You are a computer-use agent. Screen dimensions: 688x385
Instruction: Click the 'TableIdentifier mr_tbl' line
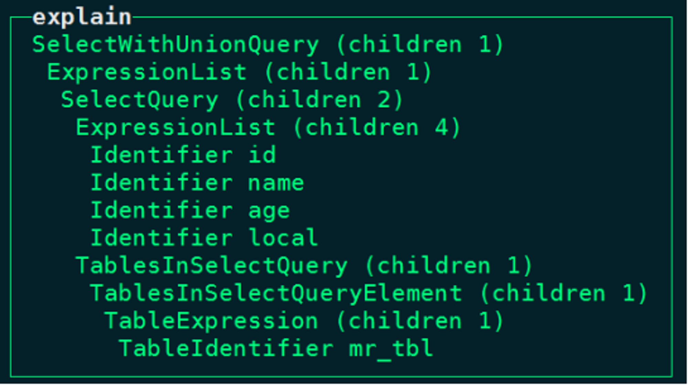click(276, 349)
